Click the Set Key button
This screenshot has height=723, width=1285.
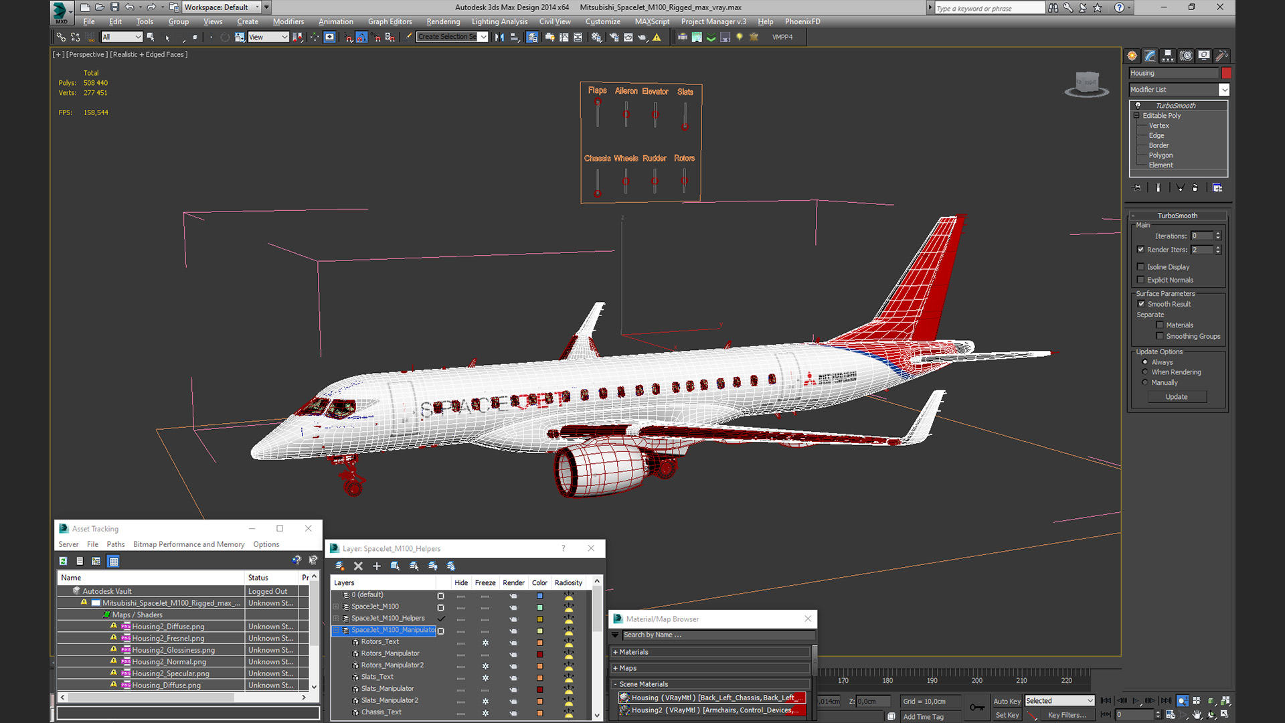click(1007, 715)
